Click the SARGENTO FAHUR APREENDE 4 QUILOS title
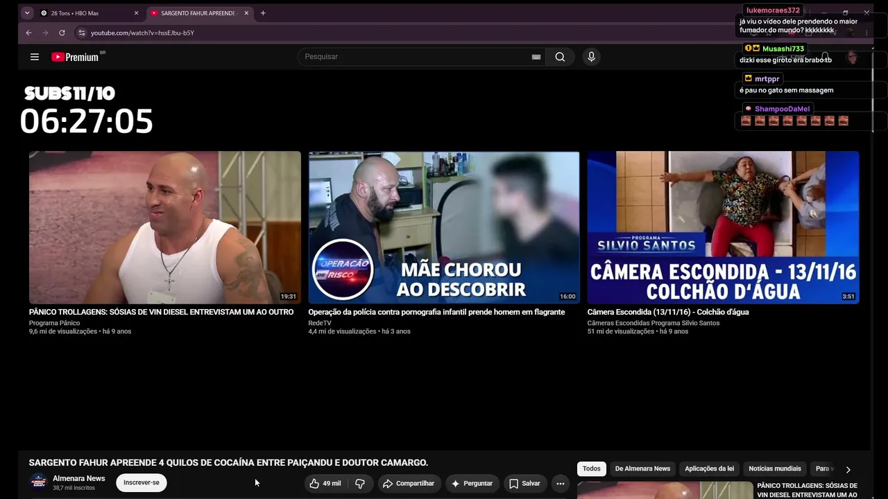Screen dimensions: 888x499 228,462
